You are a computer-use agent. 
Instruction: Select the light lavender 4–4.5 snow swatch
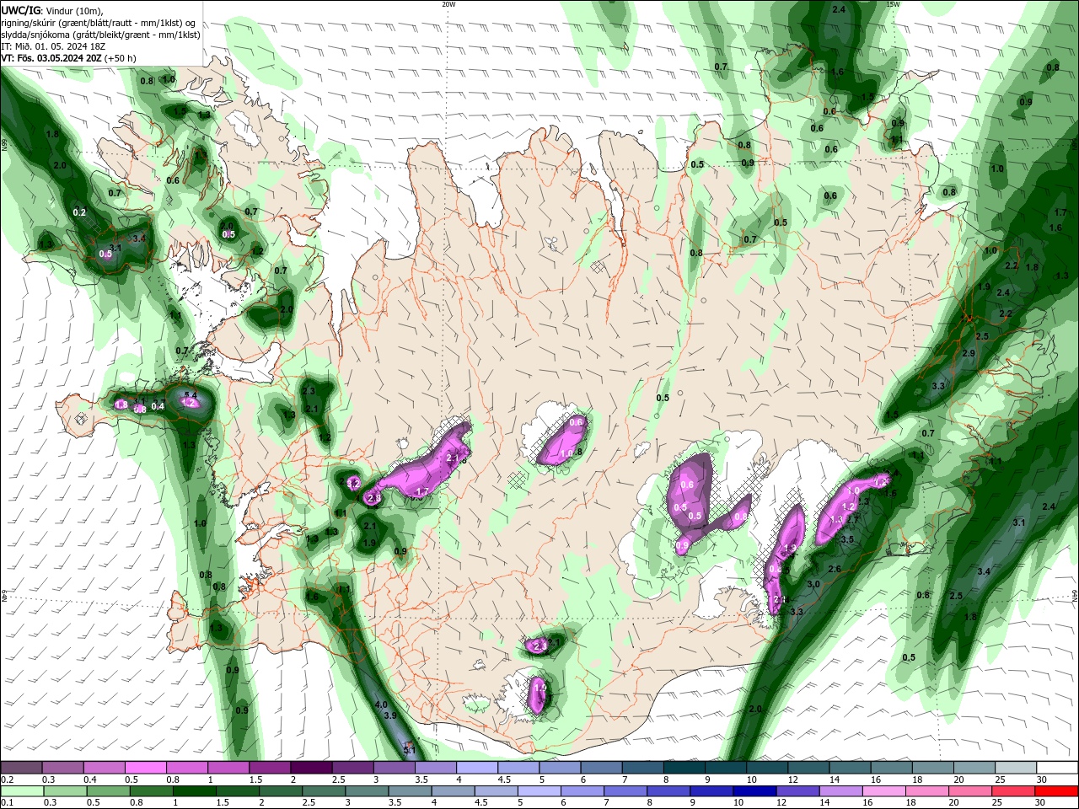click(477, 768)
